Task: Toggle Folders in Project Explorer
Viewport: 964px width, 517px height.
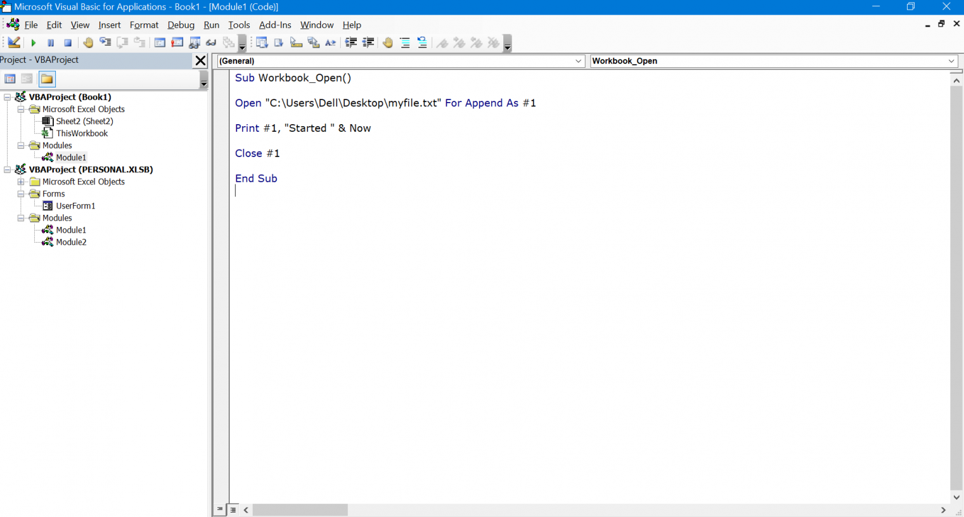Action: 47,79
